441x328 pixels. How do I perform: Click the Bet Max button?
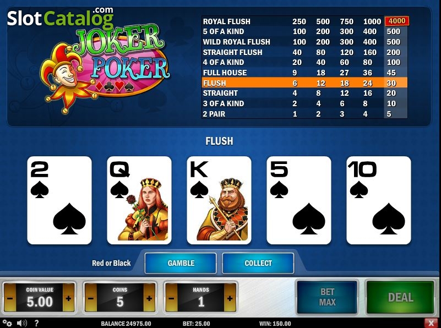click(x=327, y=297)
